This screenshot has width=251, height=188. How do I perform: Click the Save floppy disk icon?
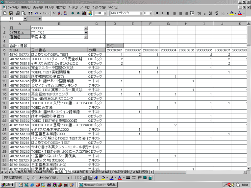pos(11,13)
